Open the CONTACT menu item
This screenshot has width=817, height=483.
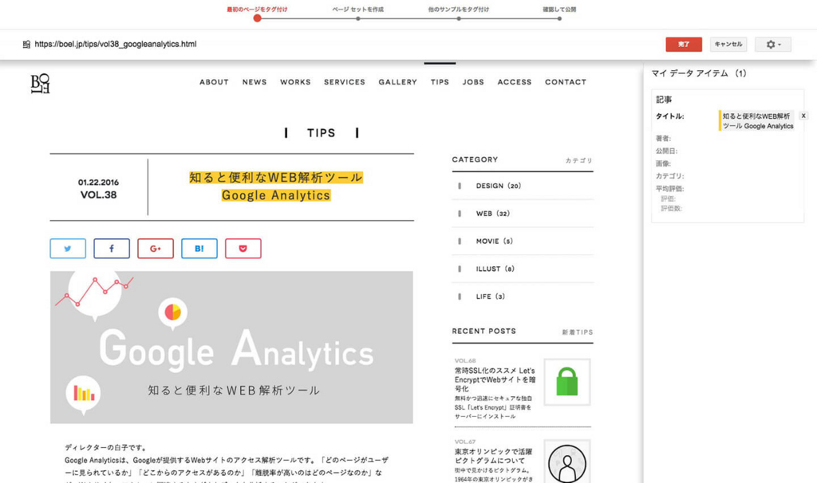coord(566,82)
